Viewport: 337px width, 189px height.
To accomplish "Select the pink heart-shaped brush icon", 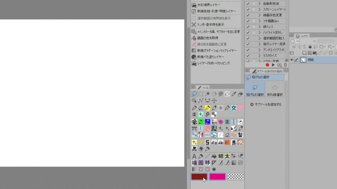I will (x=240, y=108).
